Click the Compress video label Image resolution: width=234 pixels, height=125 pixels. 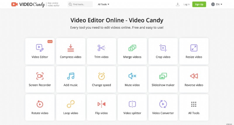click(70, 57)
